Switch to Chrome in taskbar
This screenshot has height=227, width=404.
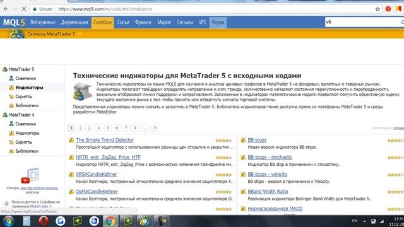(x=110, y=221)
